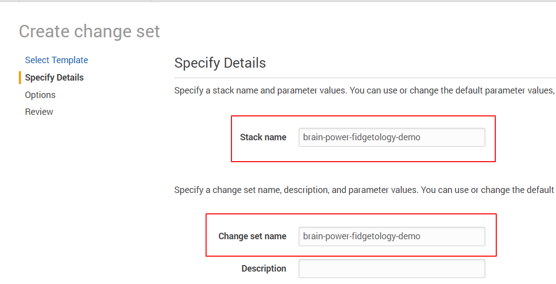Click the Specify Details section heading
This screenshot has height=284, width=556.
pos(220,63)
